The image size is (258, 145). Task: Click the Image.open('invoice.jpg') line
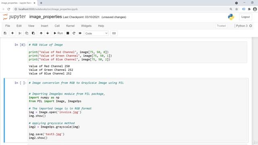(55, 112)
